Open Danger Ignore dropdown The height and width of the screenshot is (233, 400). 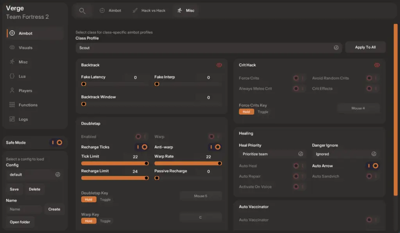(x=345, y=154)
